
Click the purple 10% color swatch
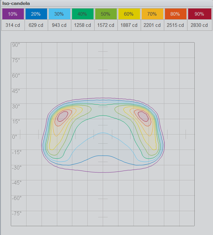click(x=13, y=14)
